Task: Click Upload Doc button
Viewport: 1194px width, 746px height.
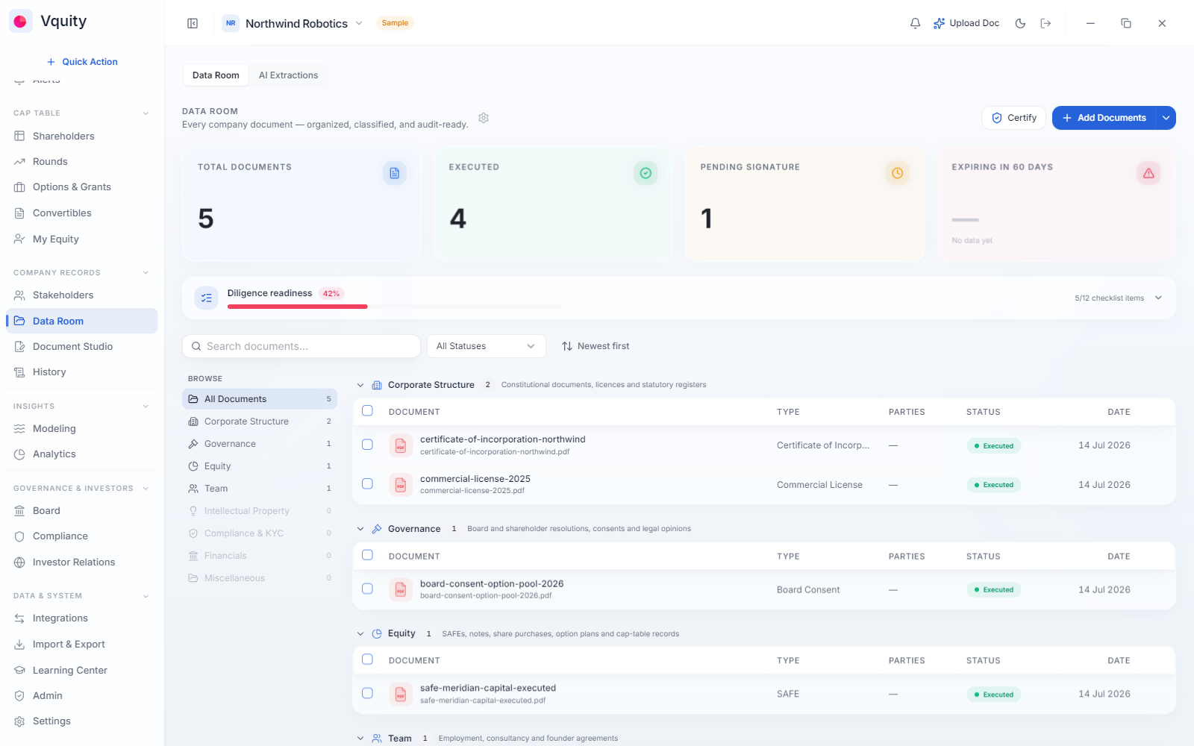Action: [966, 23]
